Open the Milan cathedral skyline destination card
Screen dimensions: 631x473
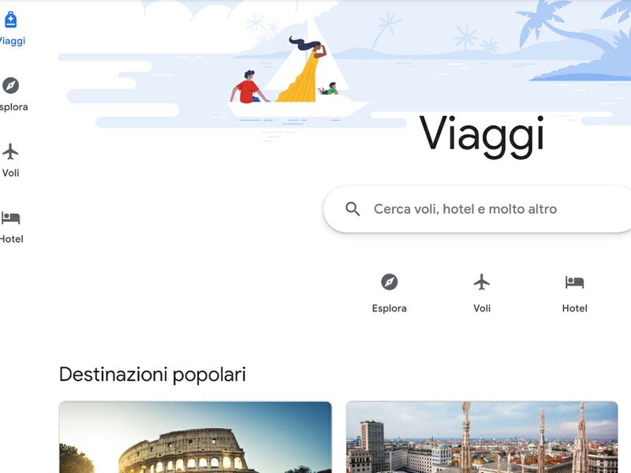[x=482, y=438]
